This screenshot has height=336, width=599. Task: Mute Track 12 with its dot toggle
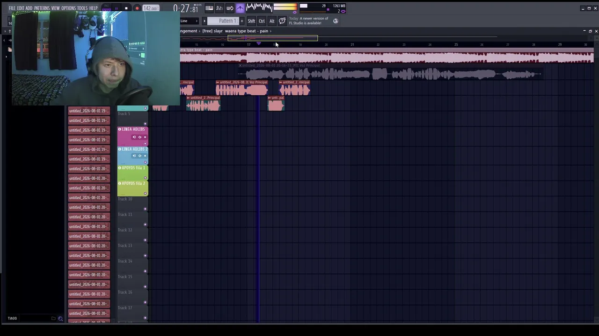click(x=145, y=240)
